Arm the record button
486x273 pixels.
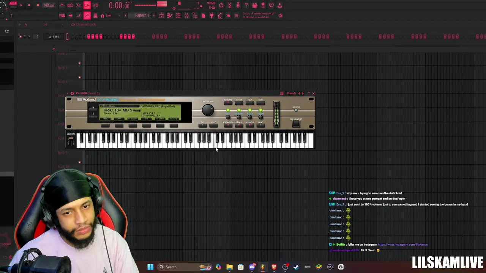(x=38, y=5)
